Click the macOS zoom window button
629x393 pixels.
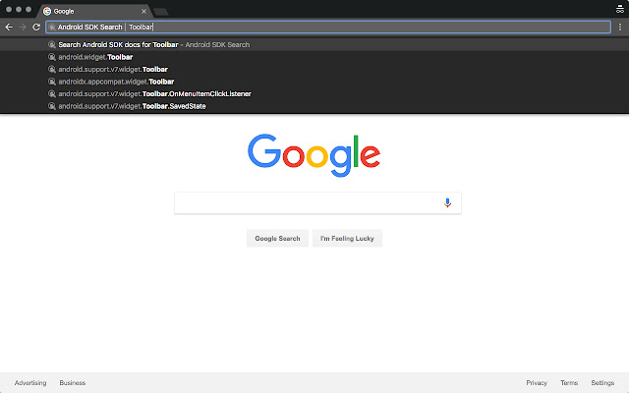point(29,9)
